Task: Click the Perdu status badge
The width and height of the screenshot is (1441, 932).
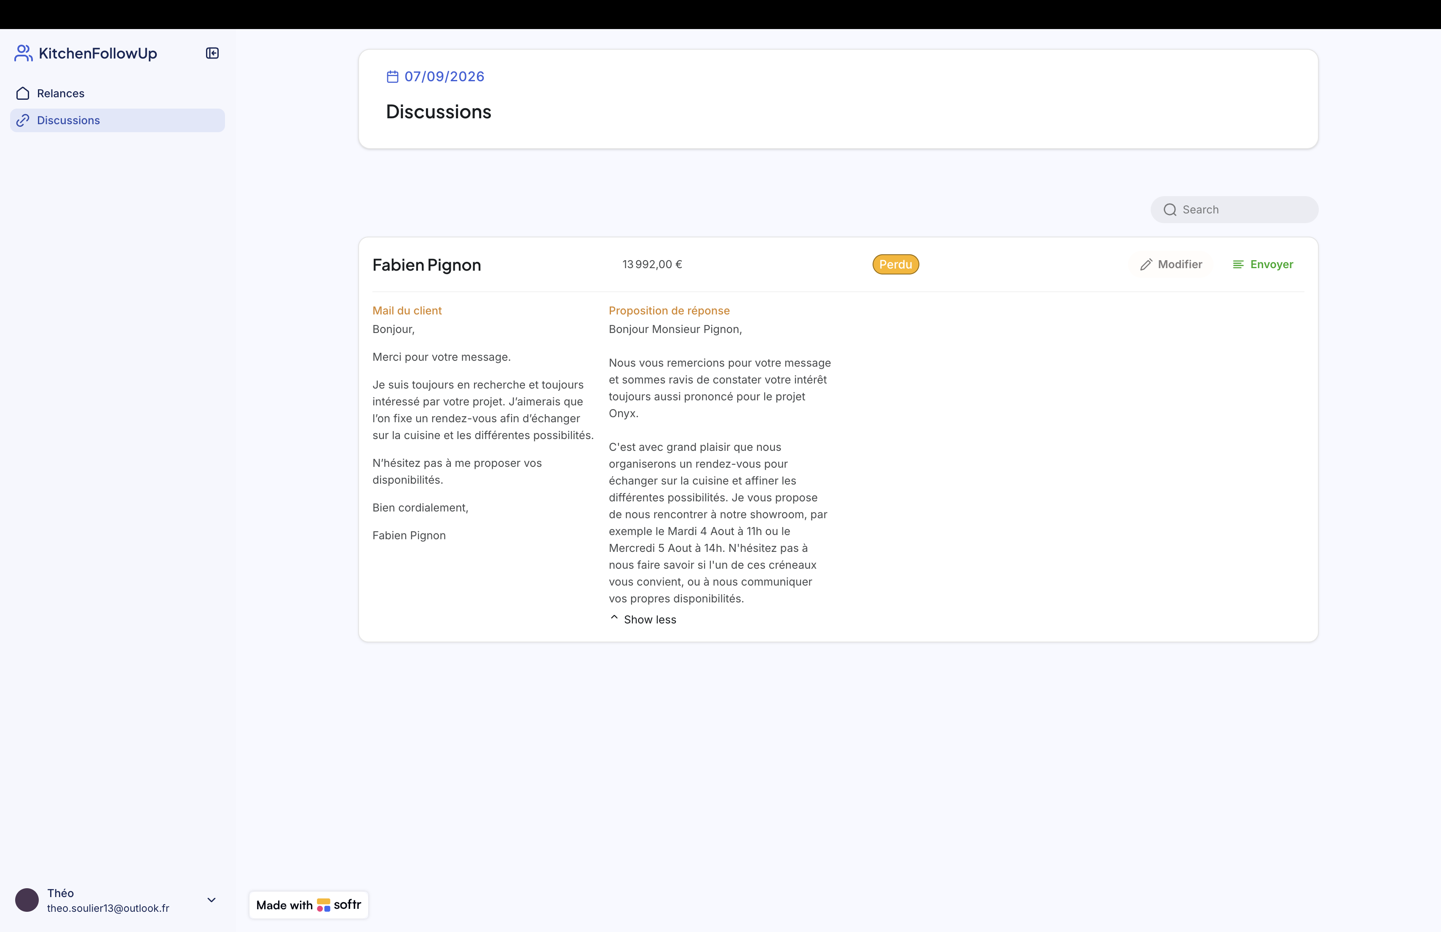Action: click(895, 264)
